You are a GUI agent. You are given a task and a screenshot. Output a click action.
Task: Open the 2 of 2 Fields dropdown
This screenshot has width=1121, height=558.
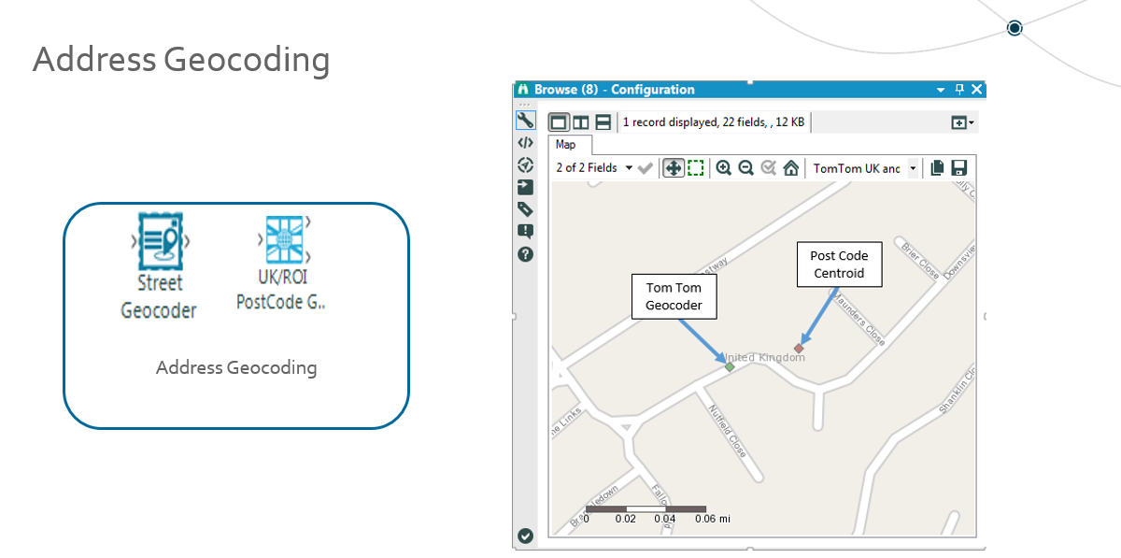pos(629,167)
